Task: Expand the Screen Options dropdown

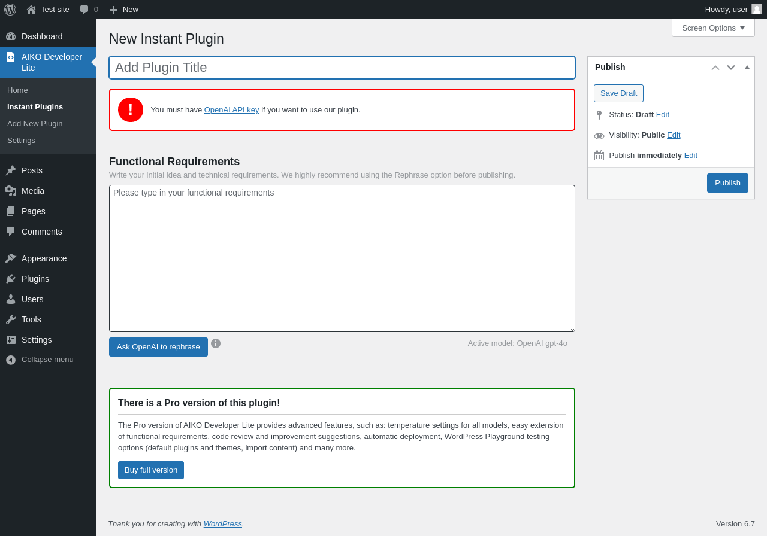Action: pyautogui.click(x=713, y=28)
